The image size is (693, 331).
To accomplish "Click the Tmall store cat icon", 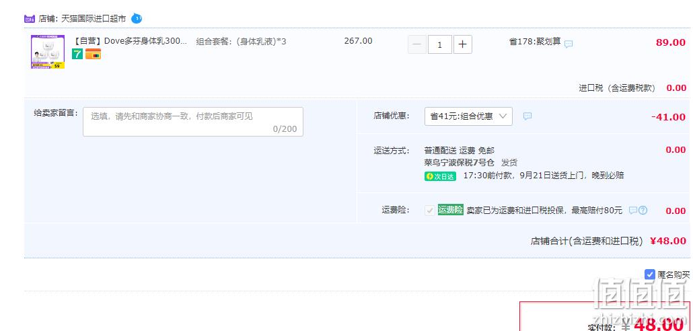I will [30, 19].
